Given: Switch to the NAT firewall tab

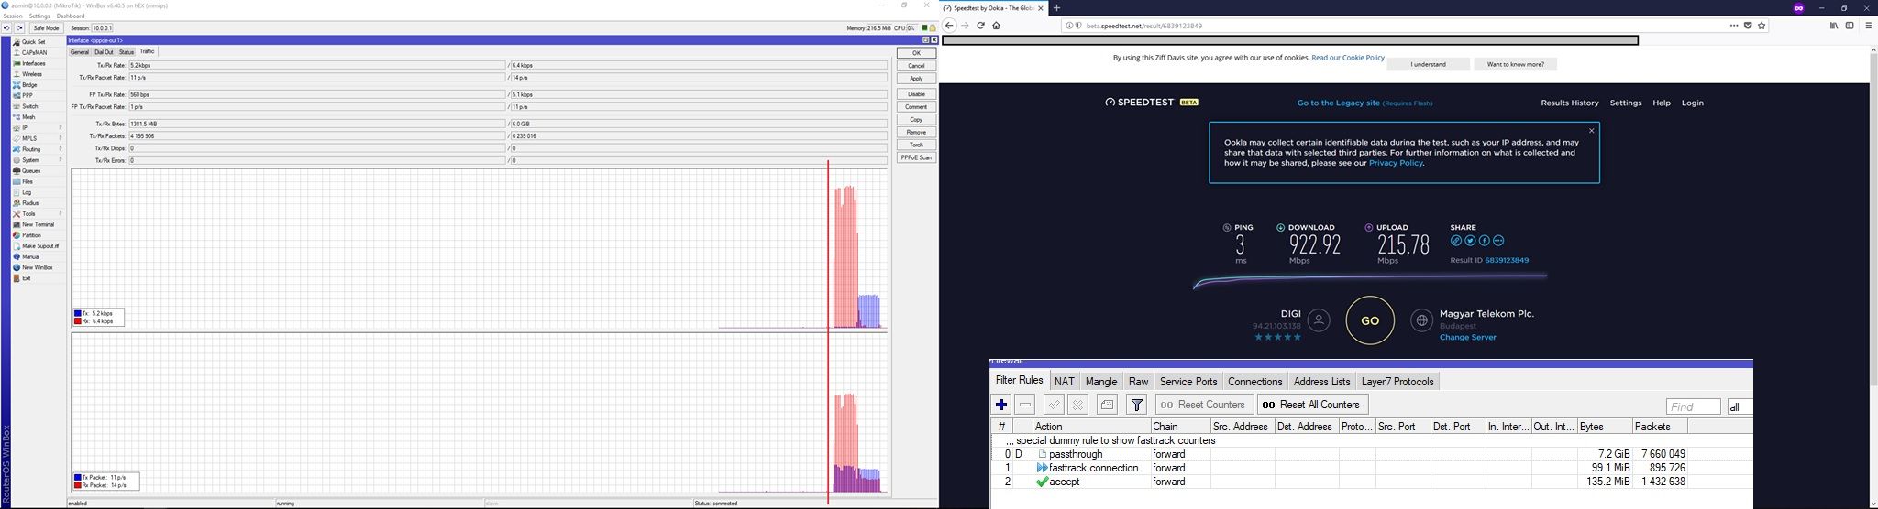Looking at the screenshot, I should (x=1064, y=382).
